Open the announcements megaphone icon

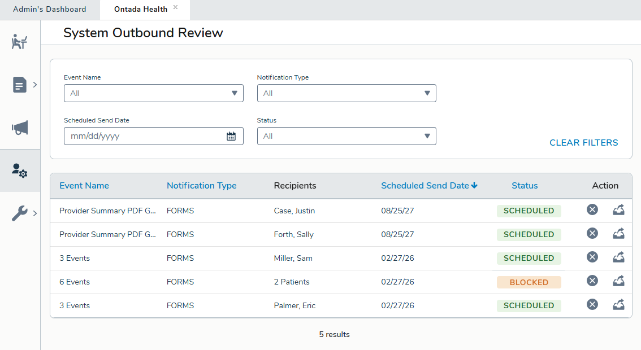pyautogui.click(x=19, y=128)
